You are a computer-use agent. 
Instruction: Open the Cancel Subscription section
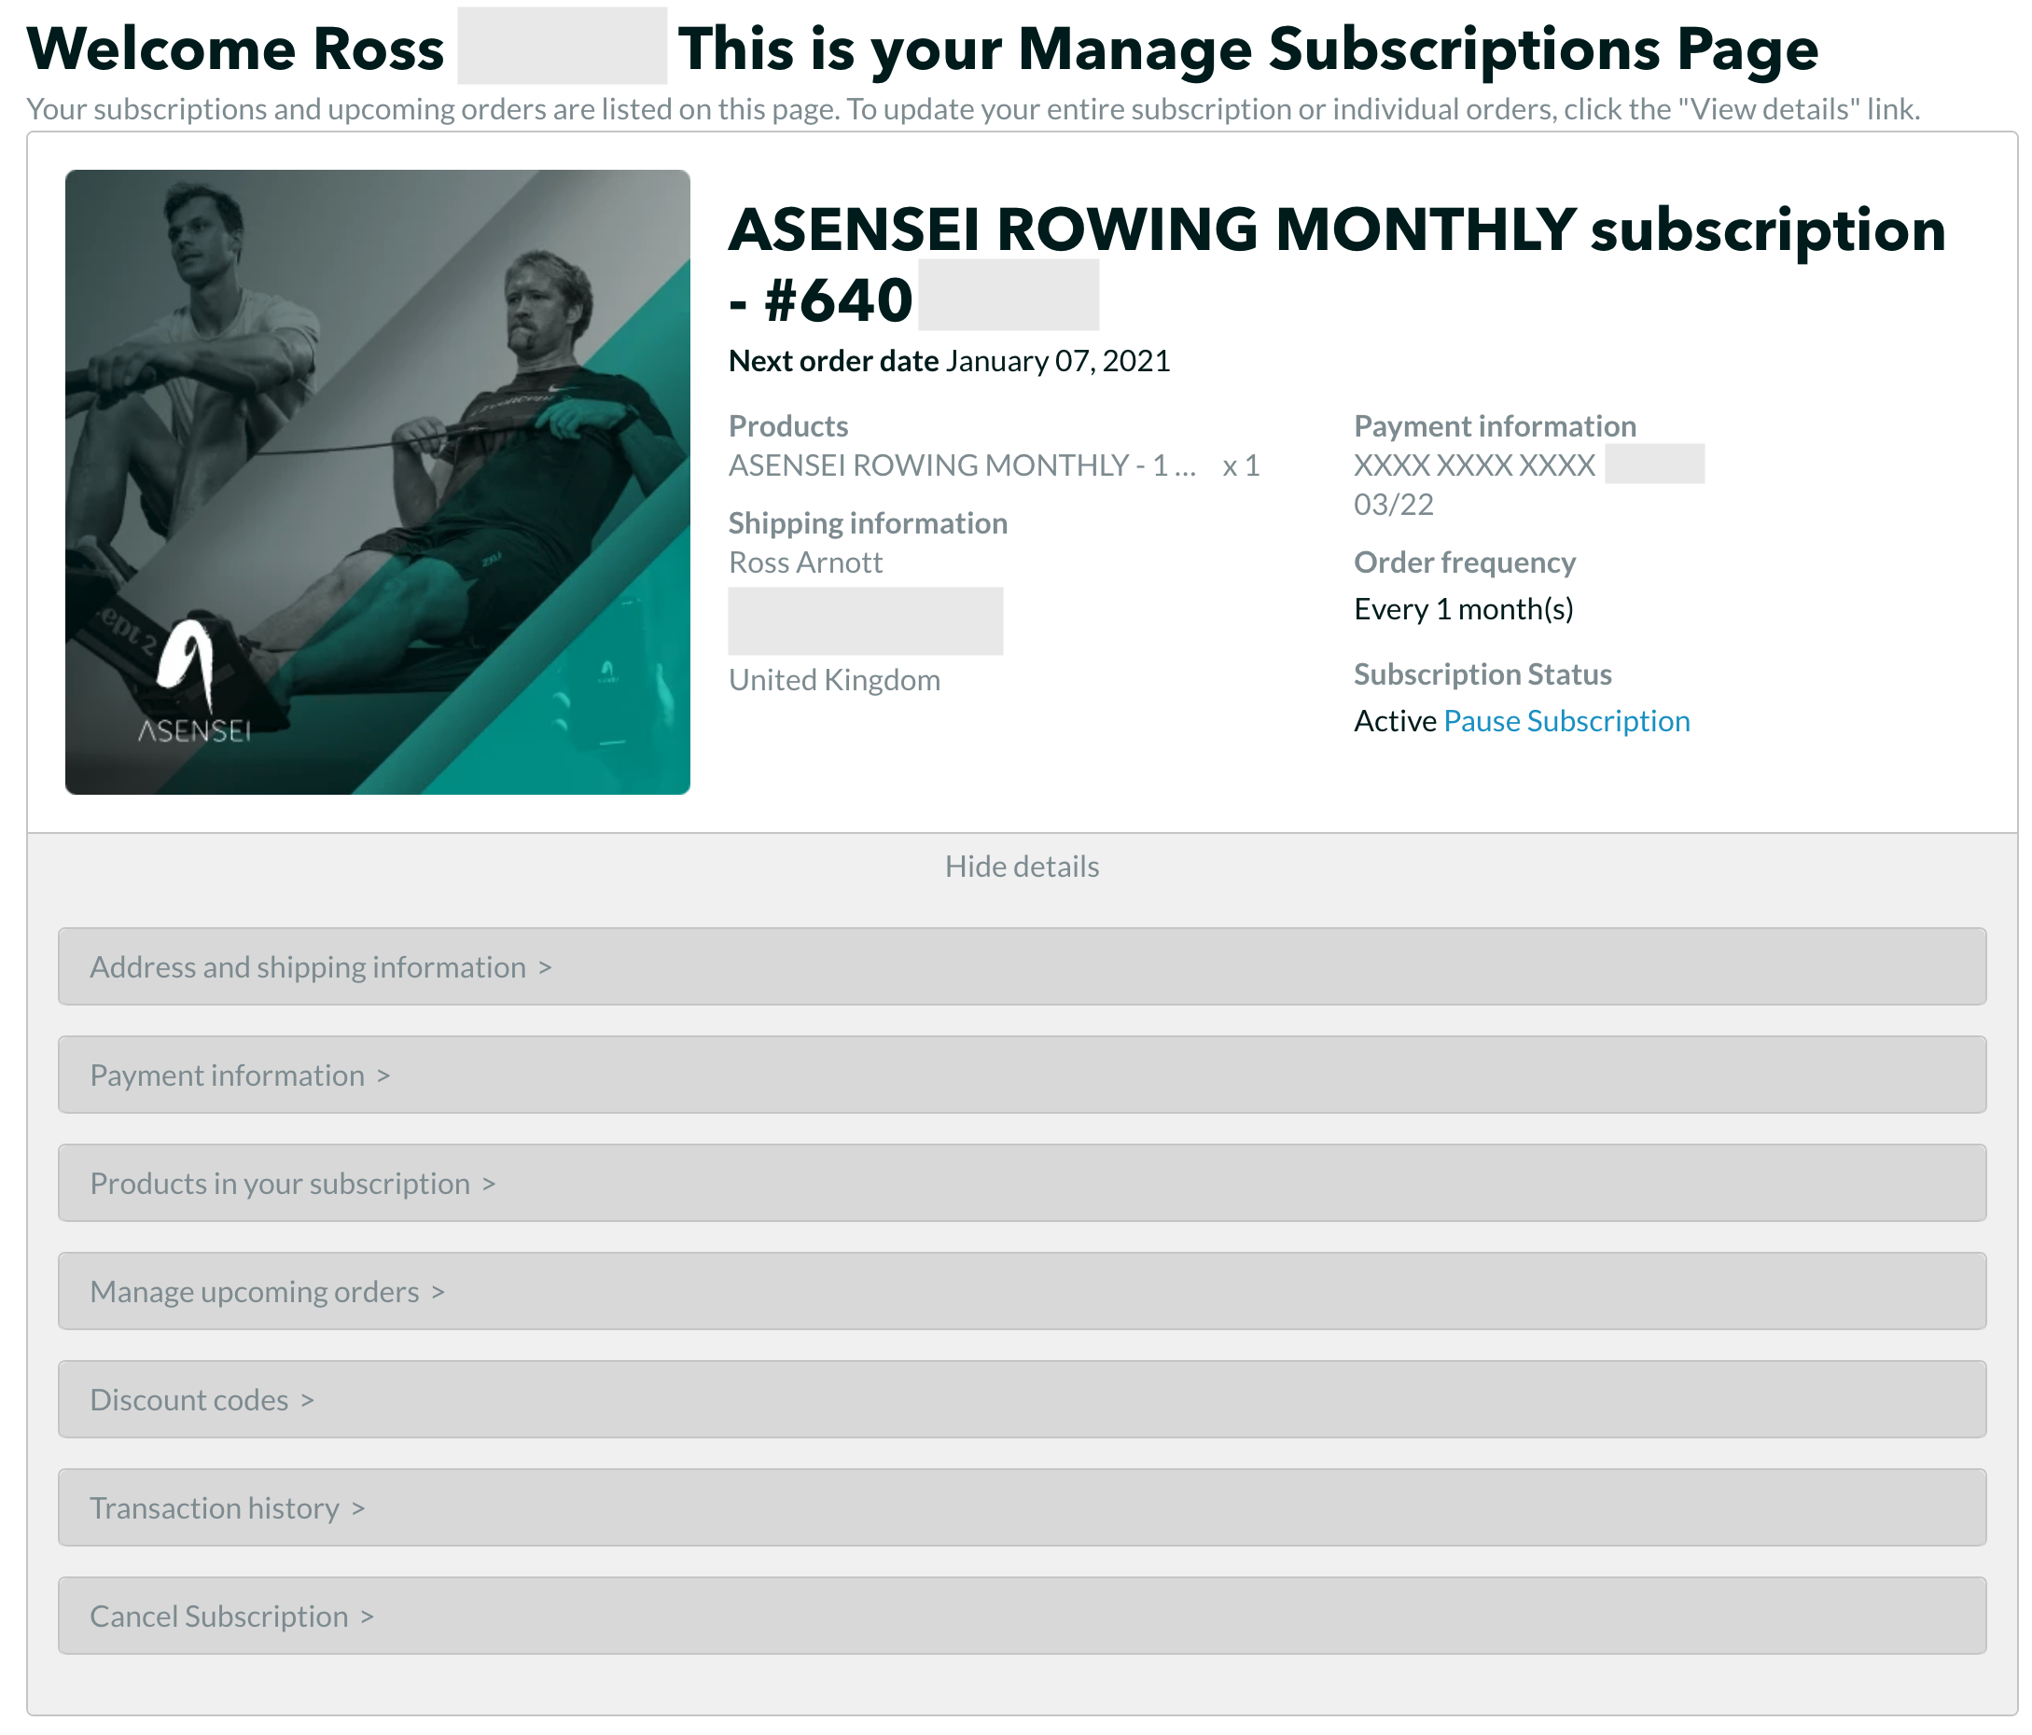(x=1022, y=1616)
